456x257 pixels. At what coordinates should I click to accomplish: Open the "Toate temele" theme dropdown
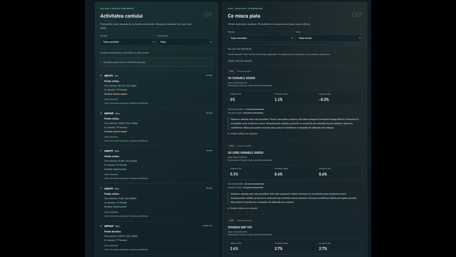tap(328, 38)
